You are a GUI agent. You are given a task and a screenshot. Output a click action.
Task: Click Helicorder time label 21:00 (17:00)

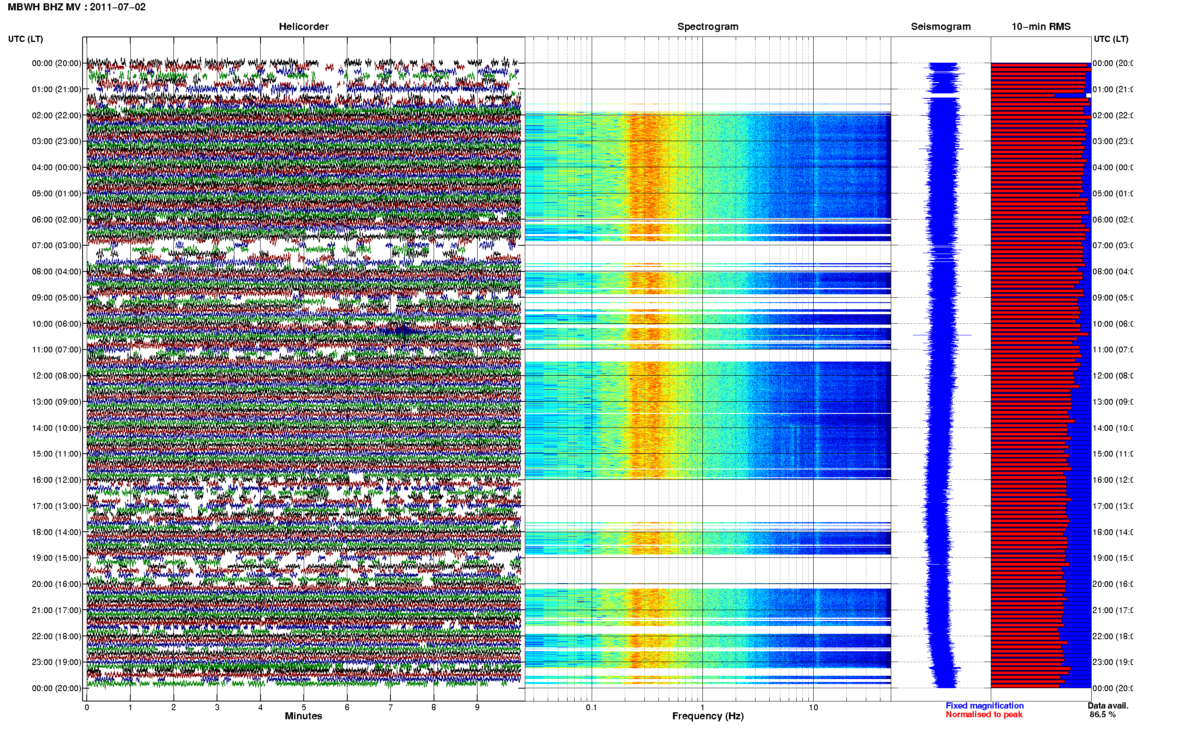tap(56, 610)
